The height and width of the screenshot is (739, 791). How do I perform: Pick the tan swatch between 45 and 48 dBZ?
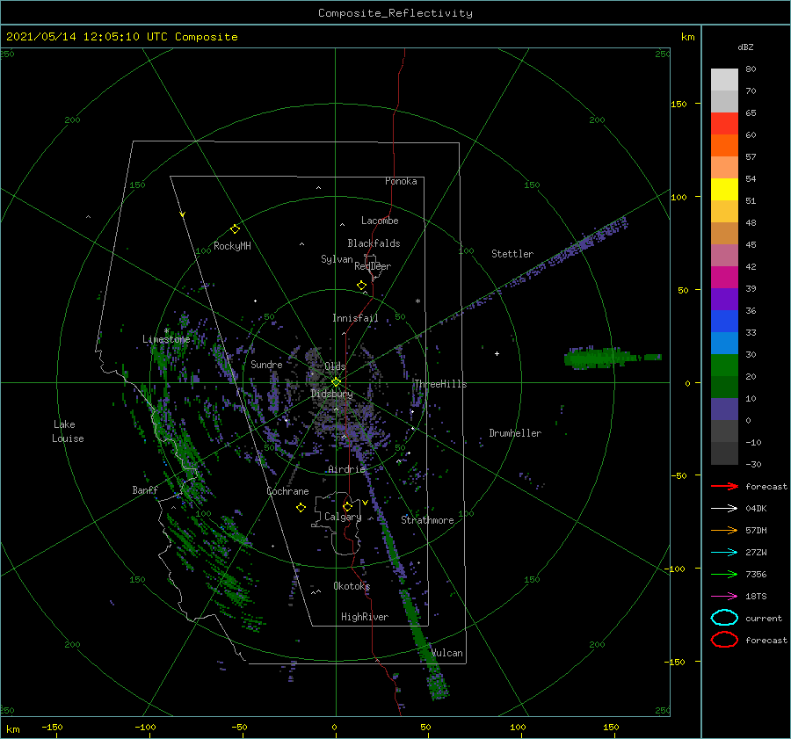724,234
